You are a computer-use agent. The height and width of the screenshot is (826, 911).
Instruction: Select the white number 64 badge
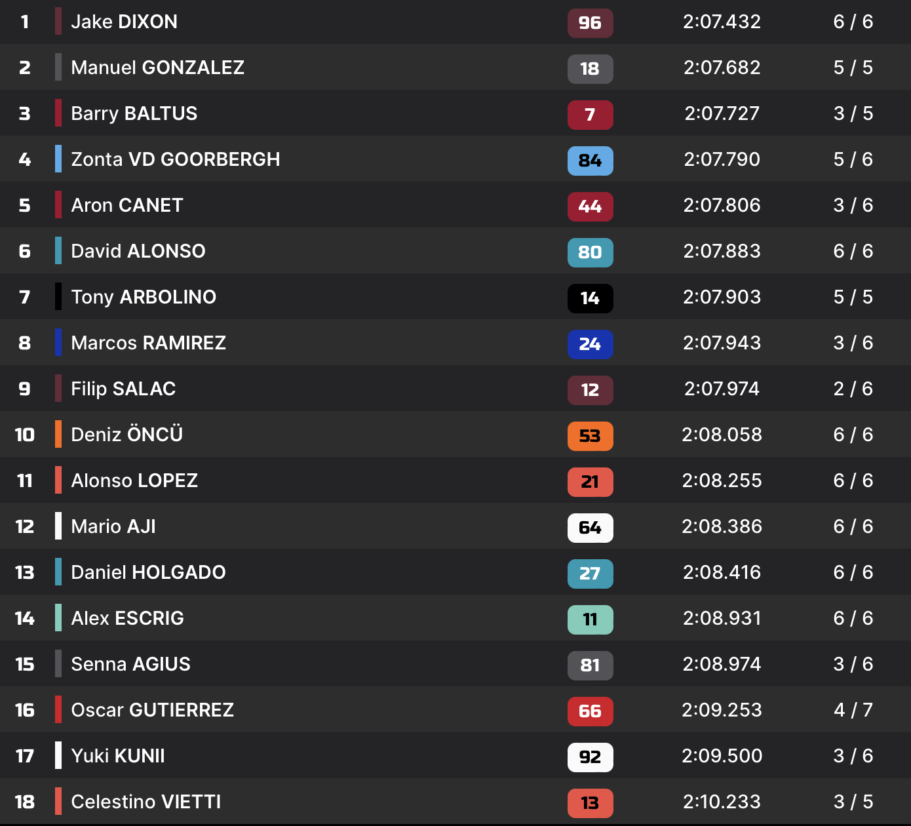coord(590,528)
